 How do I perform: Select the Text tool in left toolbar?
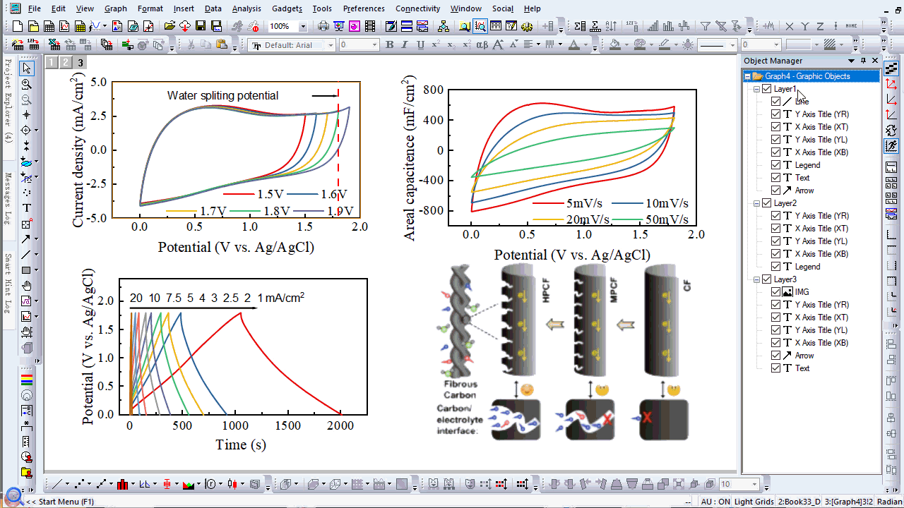[x=27, y=208]
